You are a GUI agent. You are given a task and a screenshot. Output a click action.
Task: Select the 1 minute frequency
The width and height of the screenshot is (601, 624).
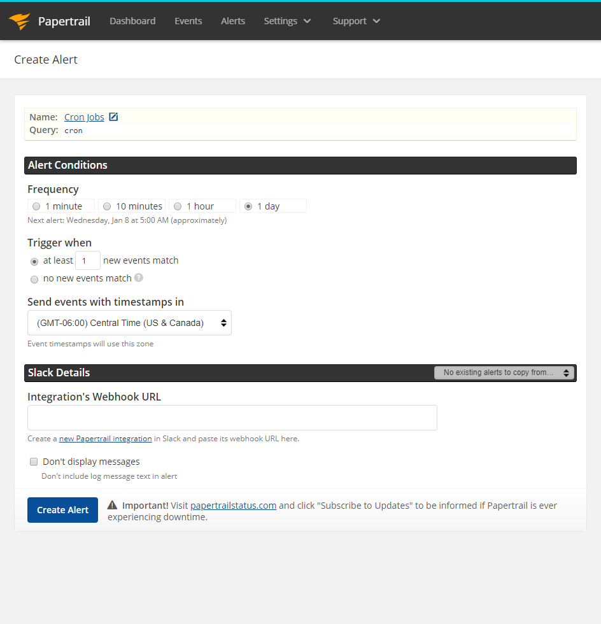[x=36, y=206]
